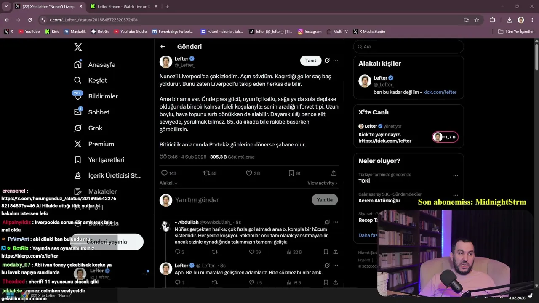
Task: Open more options for TOKİ trend
Action: (456, 175)
